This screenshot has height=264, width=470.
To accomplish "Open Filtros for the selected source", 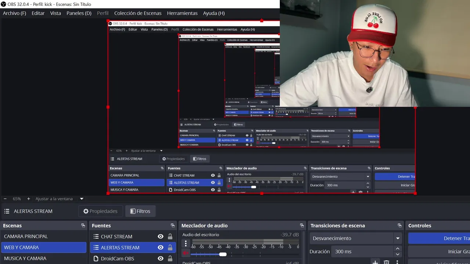I will click(x=140, y=211).
